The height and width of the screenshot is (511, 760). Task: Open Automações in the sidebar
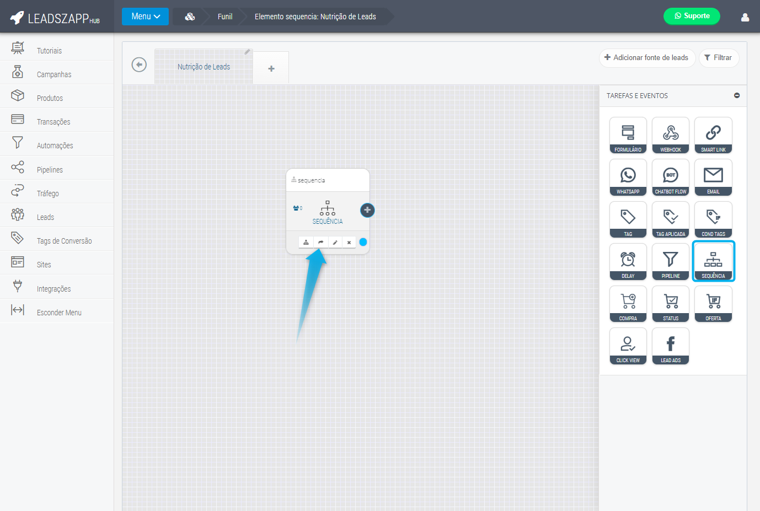point(55,146)
